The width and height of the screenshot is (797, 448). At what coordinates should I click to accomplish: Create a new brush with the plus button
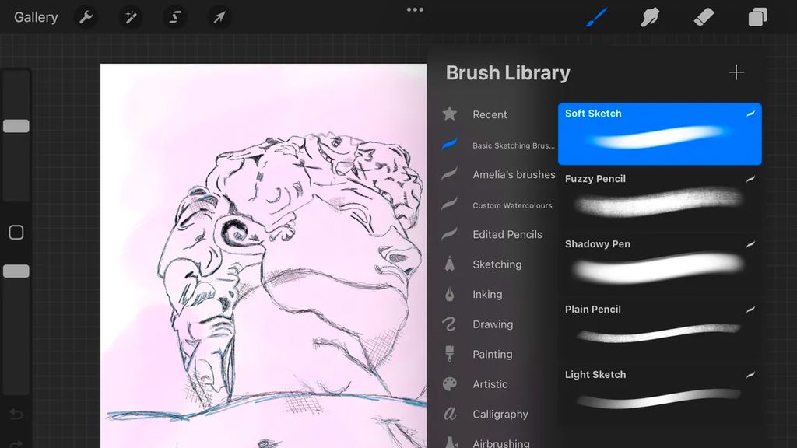click(736, 72)
